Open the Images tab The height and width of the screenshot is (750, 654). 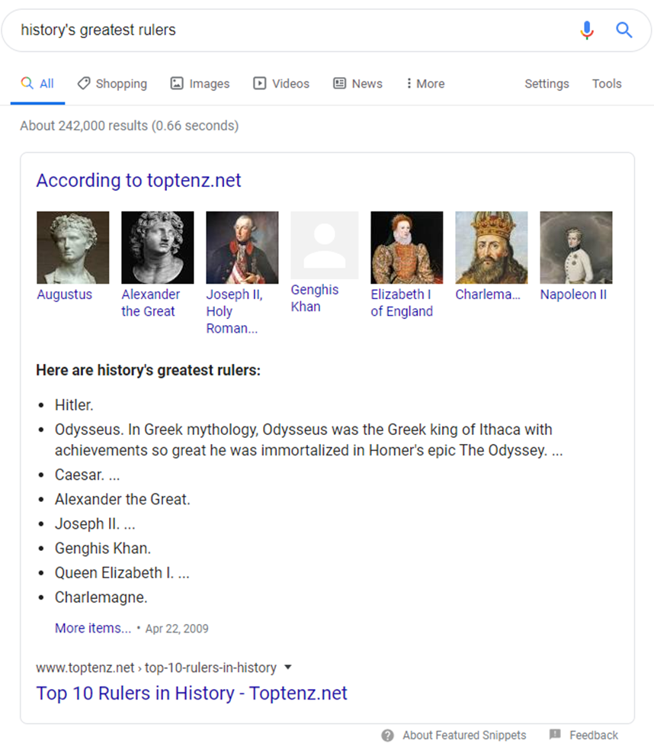(x=200, y=84)
